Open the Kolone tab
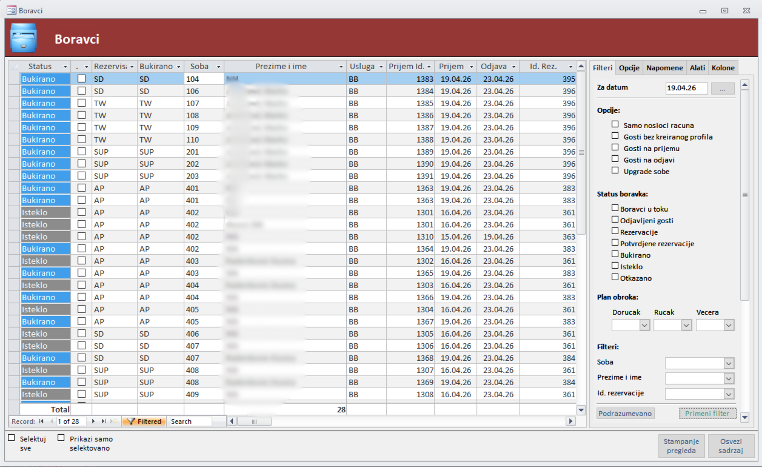 [x=723, y=68]
